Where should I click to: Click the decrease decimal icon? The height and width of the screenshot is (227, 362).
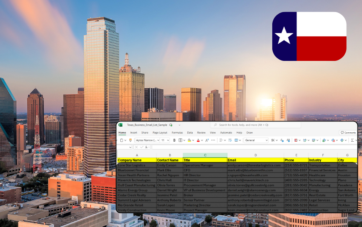point(288,140)
